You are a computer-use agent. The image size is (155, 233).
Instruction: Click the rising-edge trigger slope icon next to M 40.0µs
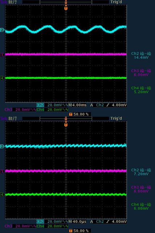click(x=108, y=221)
